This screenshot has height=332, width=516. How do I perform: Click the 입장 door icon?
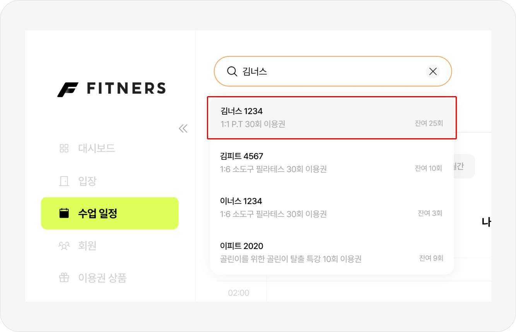tap(64, 181)
